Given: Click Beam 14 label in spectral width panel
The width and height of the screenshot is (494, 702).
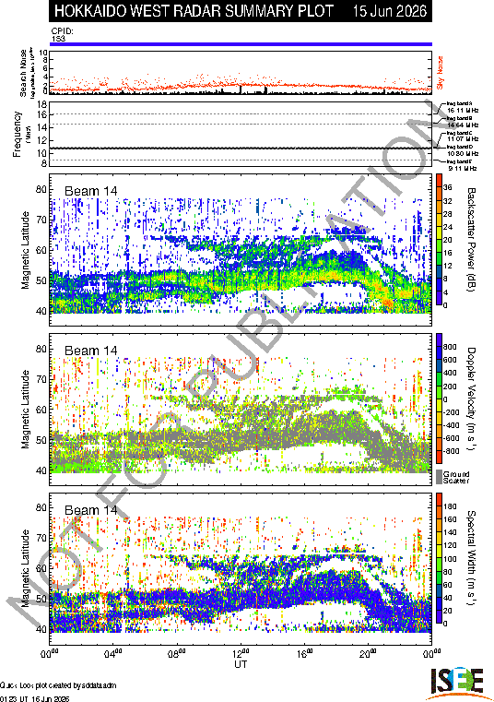Looking at the screenshot, I should tap(91, 510).
